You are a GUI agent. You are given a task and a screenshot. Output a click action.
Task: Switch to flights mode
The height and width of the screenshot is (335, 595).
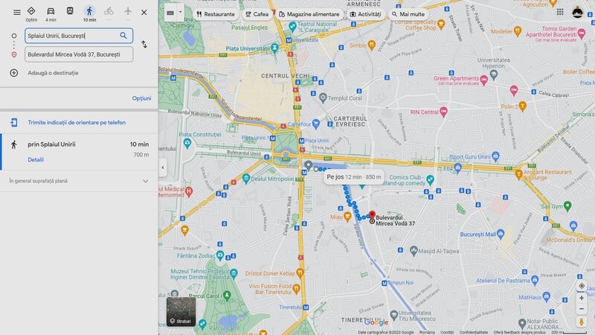coord(128,11)
